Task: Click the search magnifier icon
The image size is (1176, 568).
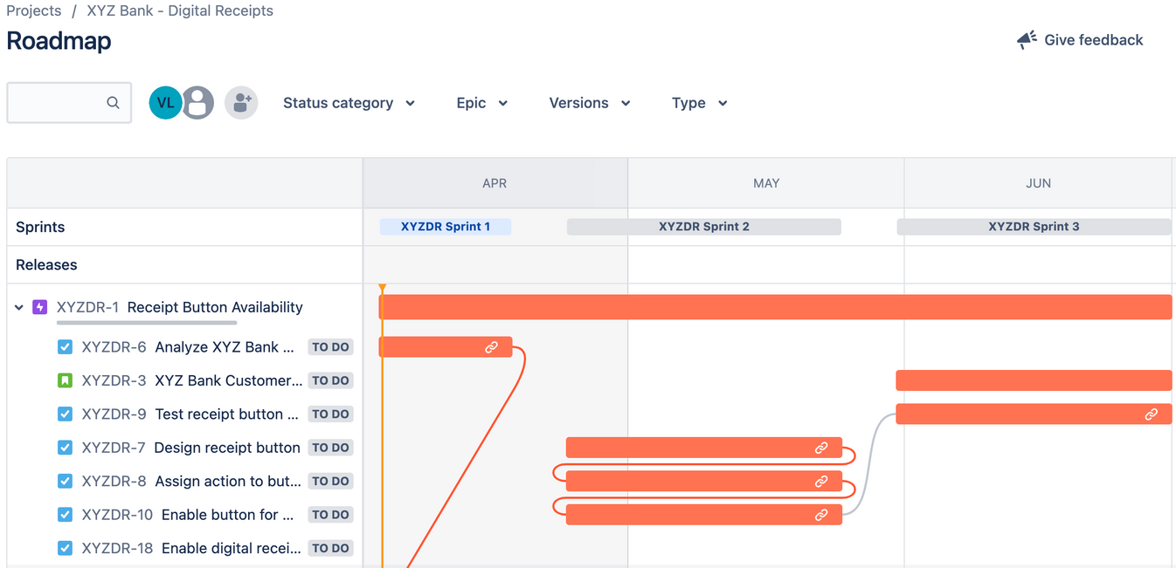Action: pyautogui.click(x=113, y=103)
